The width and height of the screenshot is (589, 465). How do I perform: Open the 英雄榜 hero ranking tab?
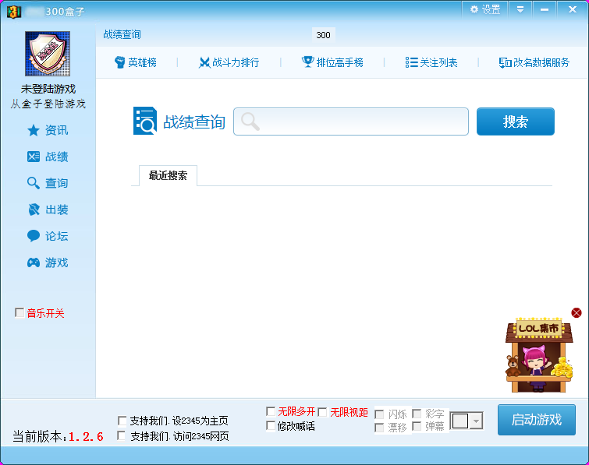point(136,62)
